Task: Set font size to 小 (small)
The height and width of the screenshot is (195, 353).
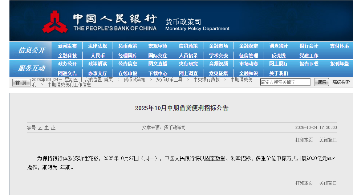Action: pyautogui.click(x=53, y=128)
